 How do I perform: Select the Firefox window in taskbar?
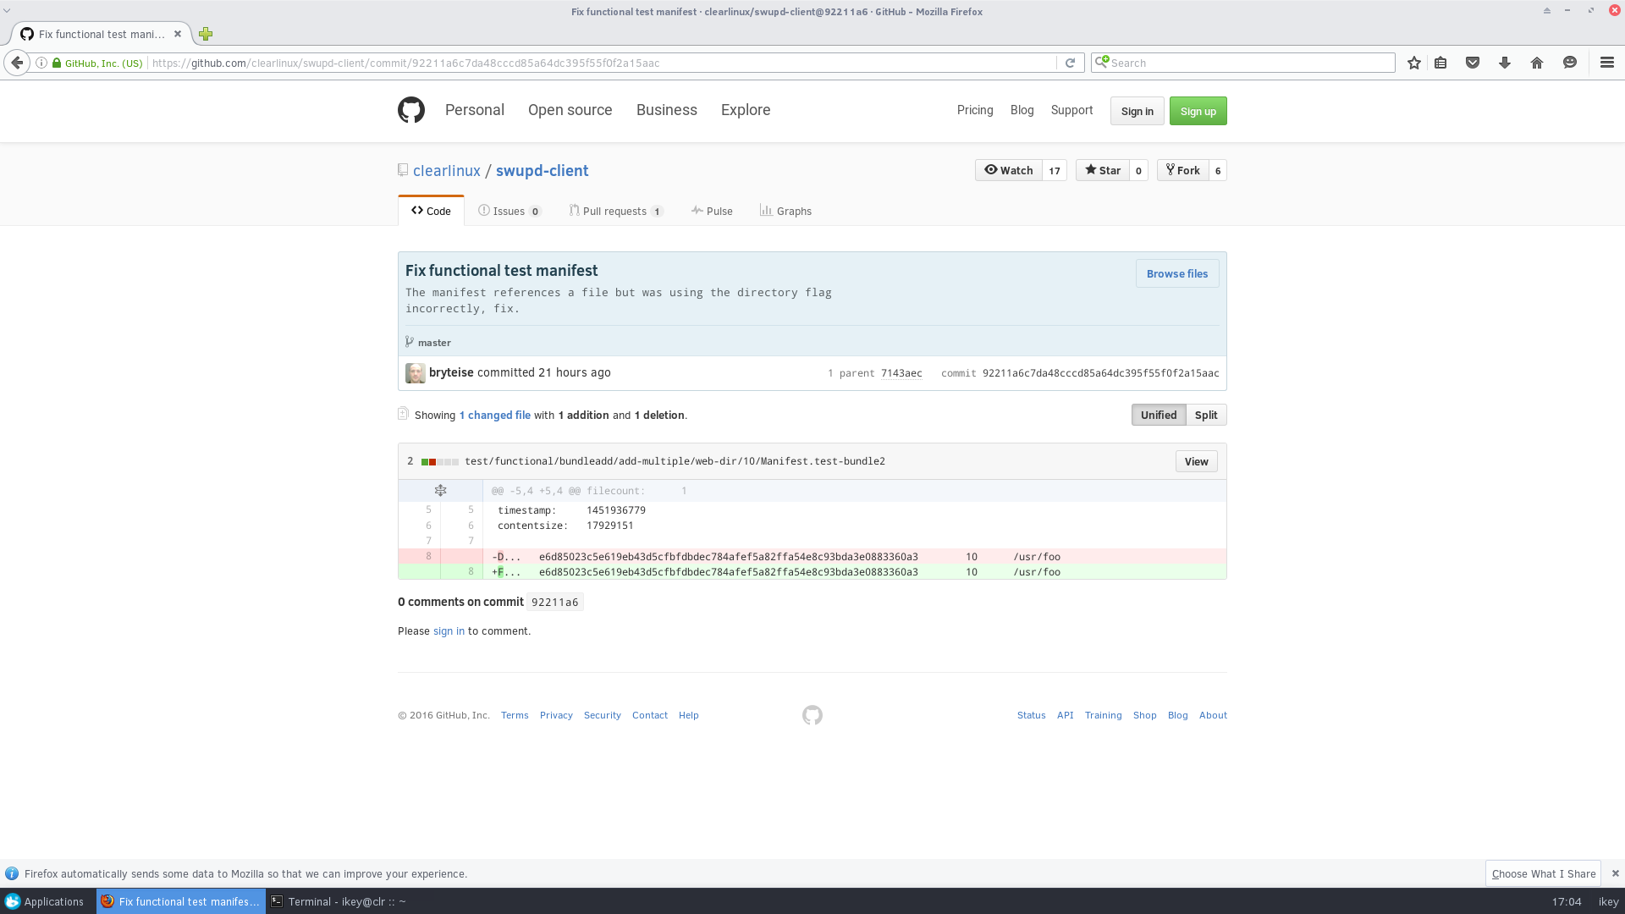point(180,901)
